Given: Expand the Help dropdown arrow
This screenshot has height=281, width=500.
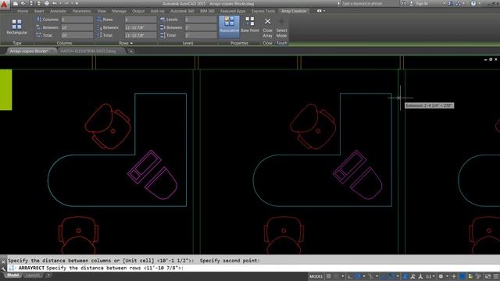Looking at the screenshot, I should [479, 3].
